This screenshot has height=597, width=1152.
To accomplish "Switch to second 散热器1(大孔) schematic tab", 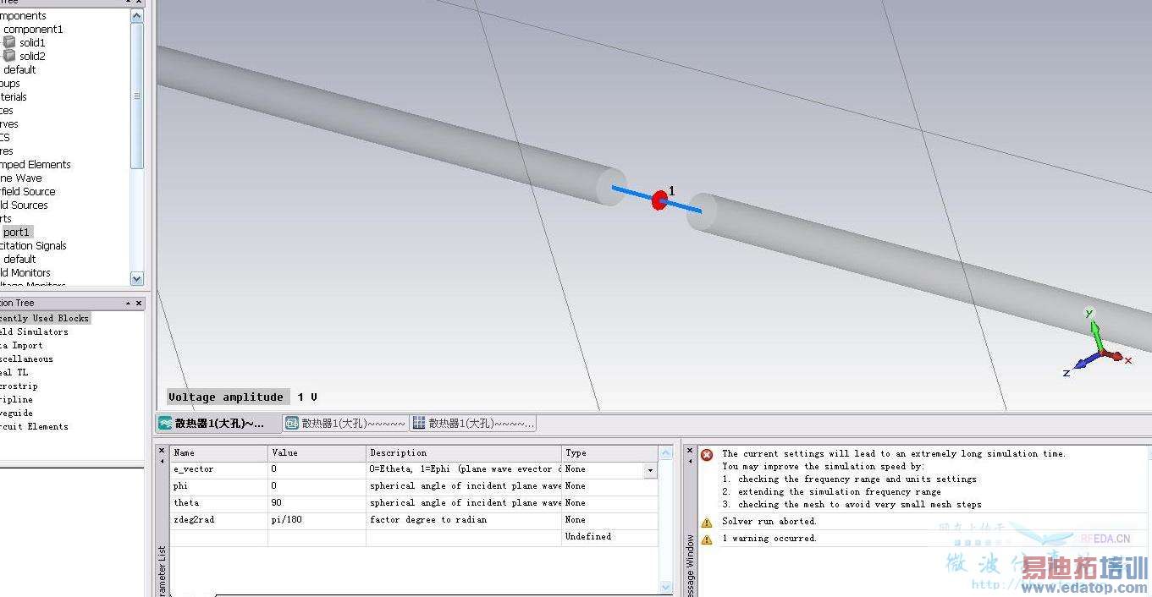I will pyautogui.click(x=345, y=423).
